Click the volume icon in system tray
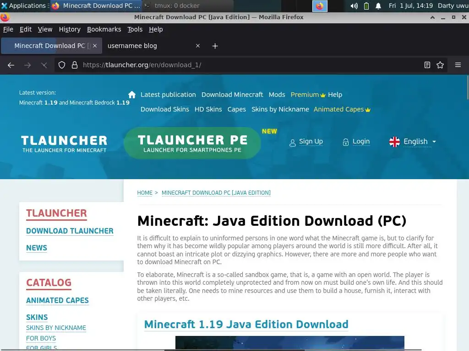 (354, 5)
